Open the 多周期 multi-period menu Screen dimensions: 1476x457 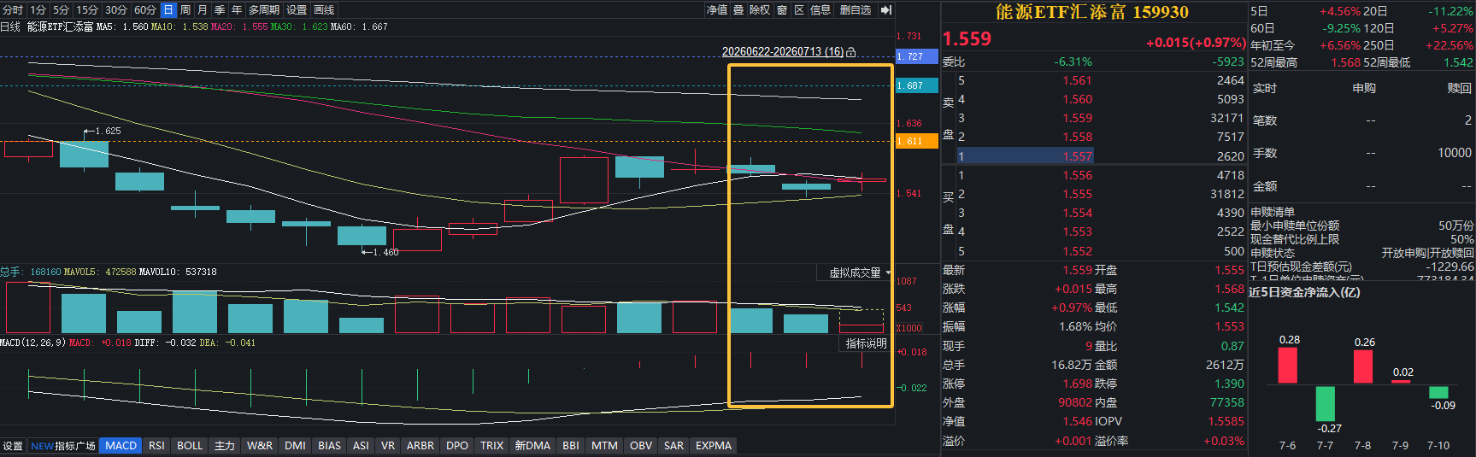tap(264, 10)
